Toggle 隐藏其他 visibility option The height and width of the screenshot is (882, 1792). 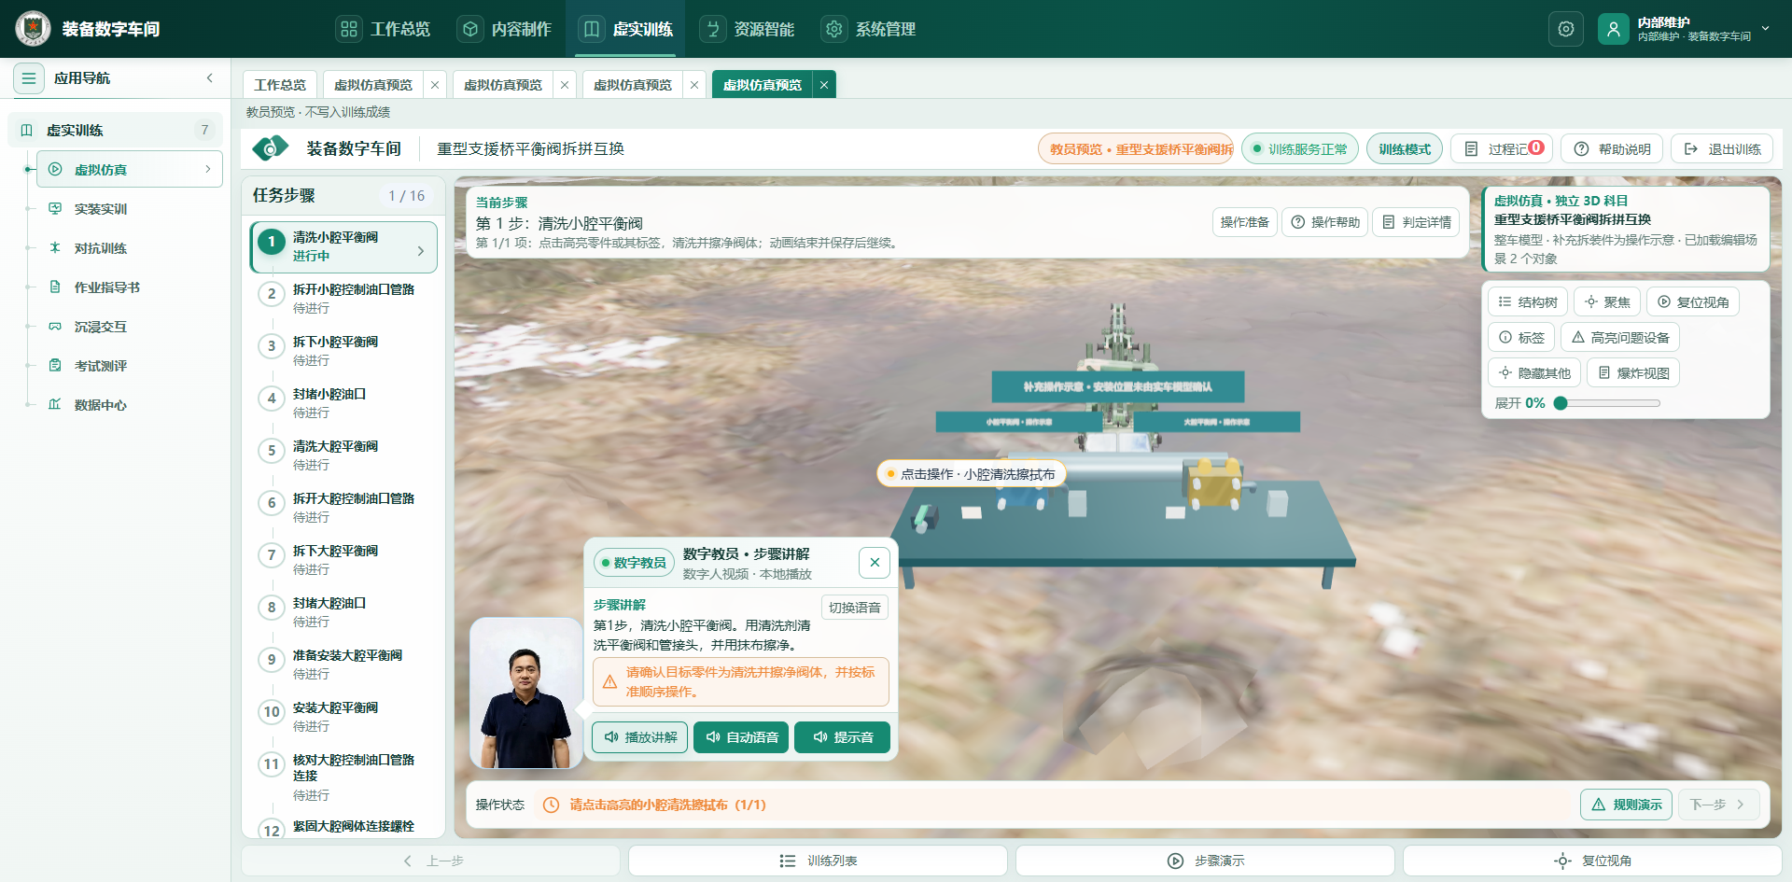(x=1534, y=373)
